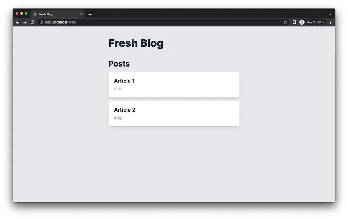The width and height of the screenshot is (348, 219).
Task: Click the Fresh Blog page heading
Action: click(136, 43)
